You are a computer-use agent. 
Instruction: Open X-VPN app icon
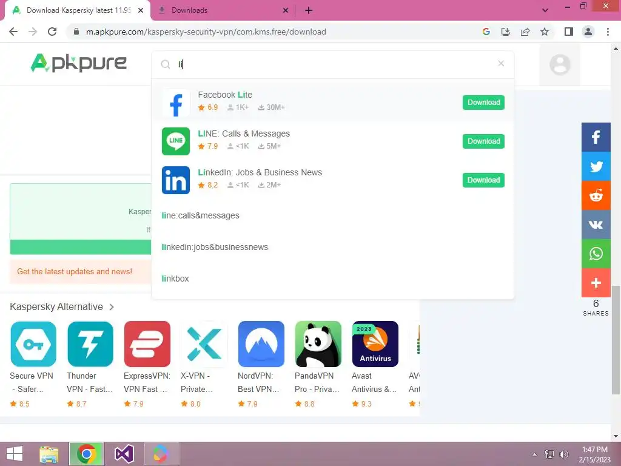coord(204,344)
